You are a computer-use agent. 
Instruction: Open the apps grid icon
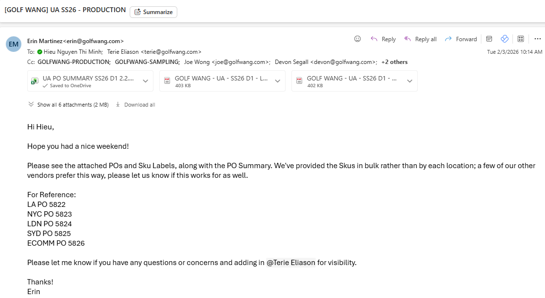point(521,39)
